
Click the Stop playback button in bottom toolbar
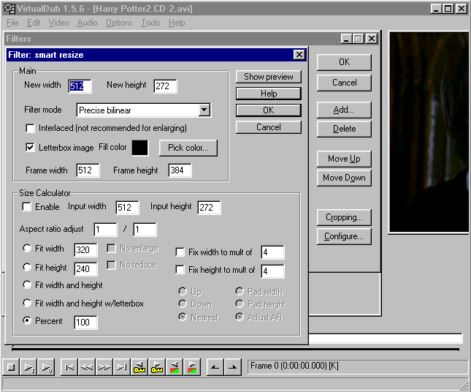pyautogui.click(x=12, y=366)
